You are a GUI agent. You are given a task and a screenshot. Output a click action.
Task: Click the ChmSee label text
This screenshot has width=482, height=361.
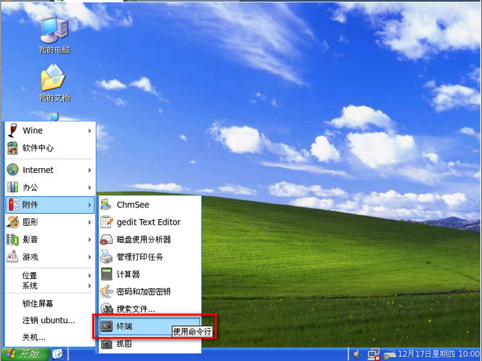[133, 205]
